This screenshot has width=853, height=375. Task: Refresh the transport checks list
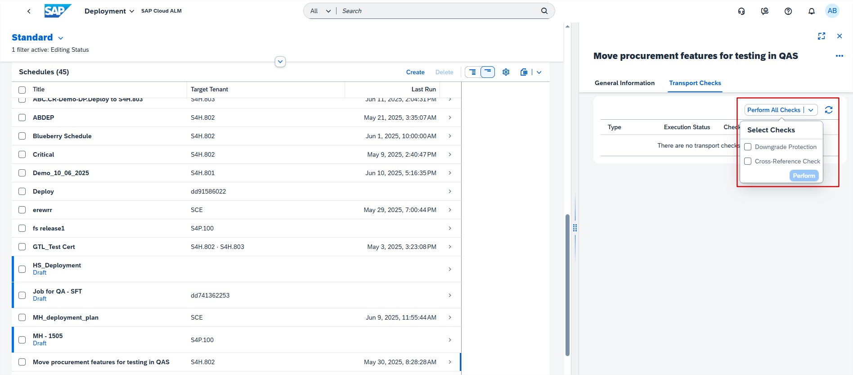(x=828, y=110)
